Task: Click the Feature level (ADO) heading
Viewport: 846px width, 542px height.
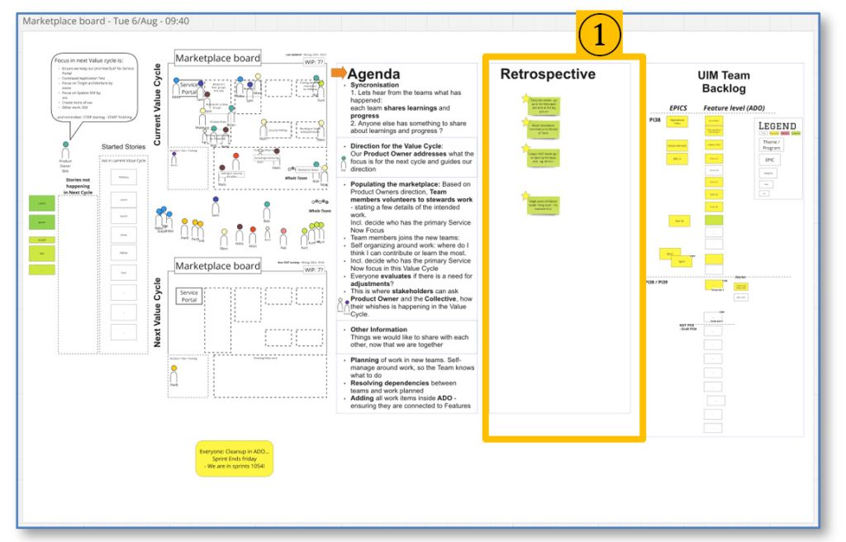Action: coord(734,108)
